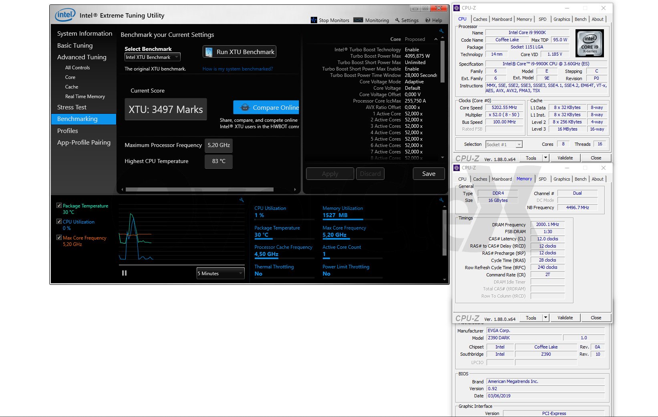Viewport: 658px width, 417px height.
Task: Open the Tools dropdown arrow in CPU-Z
Action: point(545,158)
